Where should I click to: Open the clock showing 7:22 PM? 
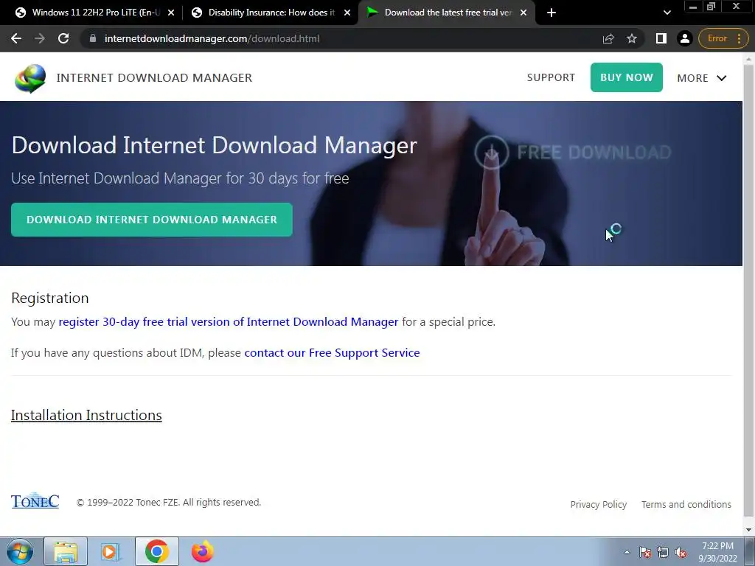717,552
